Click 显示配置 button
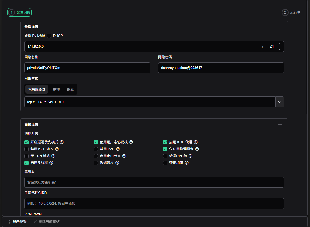The height and width of the screenshot is (227, 310). (x=17, y=222)
